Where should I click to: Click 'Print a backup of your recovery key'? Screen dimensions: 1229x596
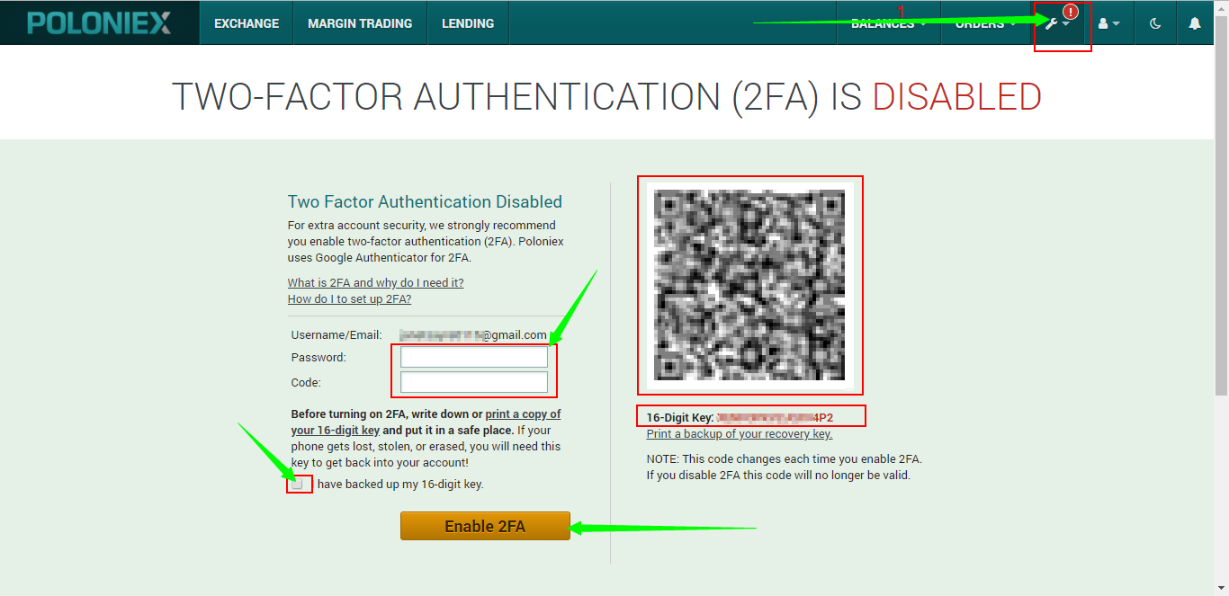[740, 434]
